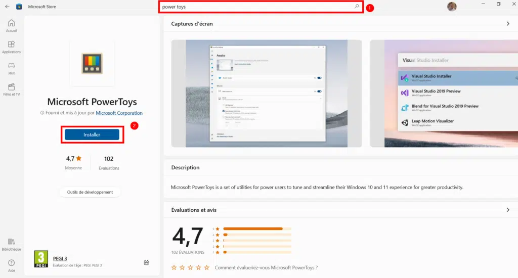Expand the Évaluations et avis section
This screenshot has height=278, width=518.
coord(508,210)
